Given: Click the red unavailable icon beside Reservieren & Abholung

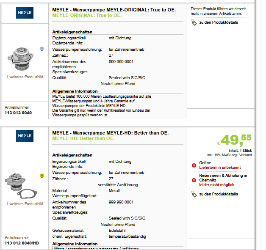Looking at the screenshot, I should (x=194, y=180).
